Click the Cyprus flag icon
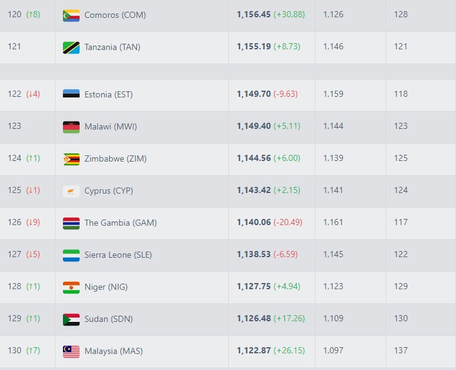Viewport: 456px width, 370px height. tap(71, 191)
